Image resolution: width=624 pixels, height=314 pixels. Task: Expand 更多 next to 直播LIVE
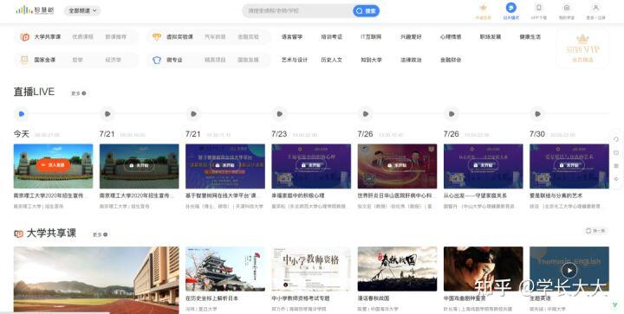coord(78,93)
